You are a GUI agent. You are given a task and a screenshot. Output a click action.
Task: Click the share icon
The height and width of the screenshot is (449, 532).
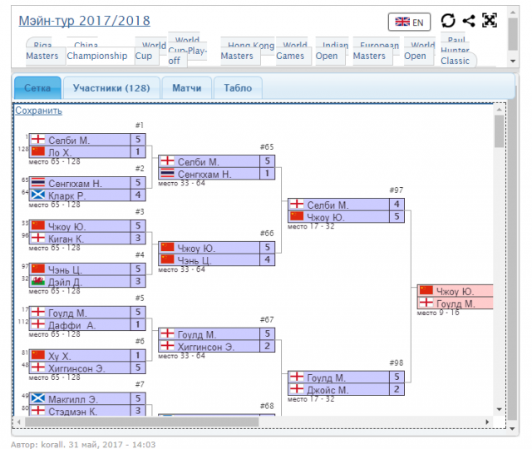click(469, 22)
